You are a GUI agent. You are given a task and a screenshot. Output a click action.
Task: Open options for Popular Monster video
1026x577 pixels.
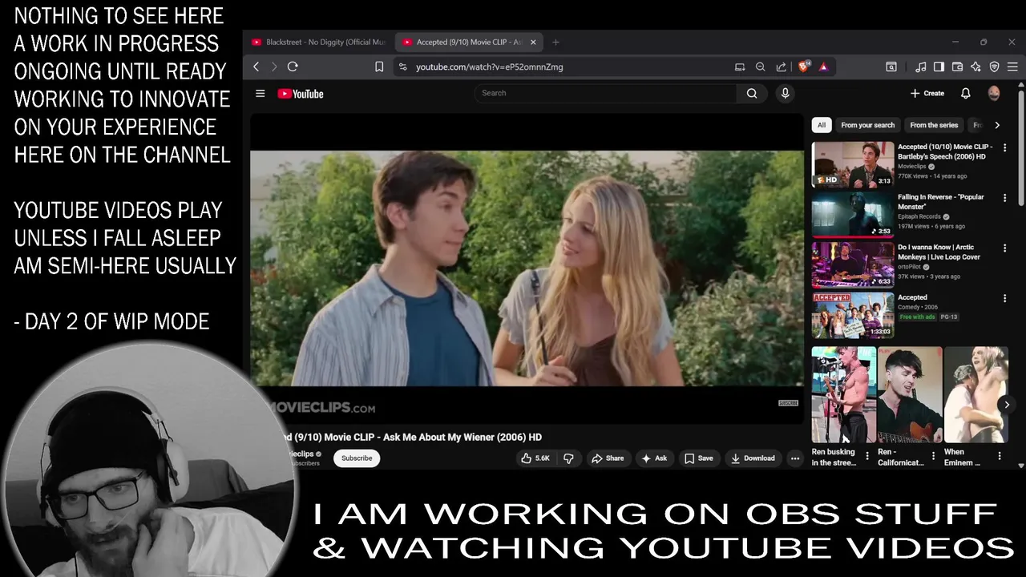coord(1004,198)
